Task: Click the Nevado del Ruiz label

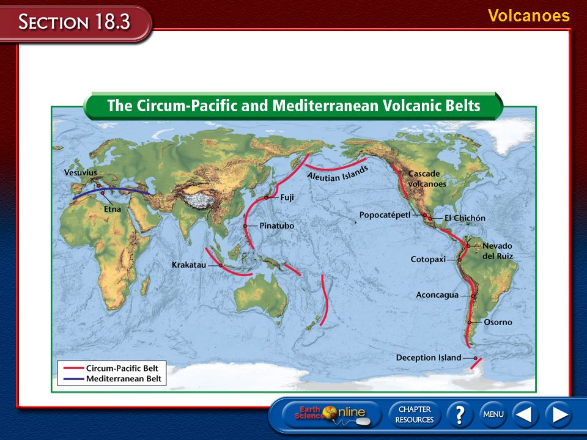Action: tap(498, 251)
